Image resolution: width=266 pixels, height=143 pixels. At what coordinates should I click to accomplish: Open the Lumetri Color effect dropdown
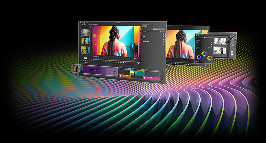point(152,31)
